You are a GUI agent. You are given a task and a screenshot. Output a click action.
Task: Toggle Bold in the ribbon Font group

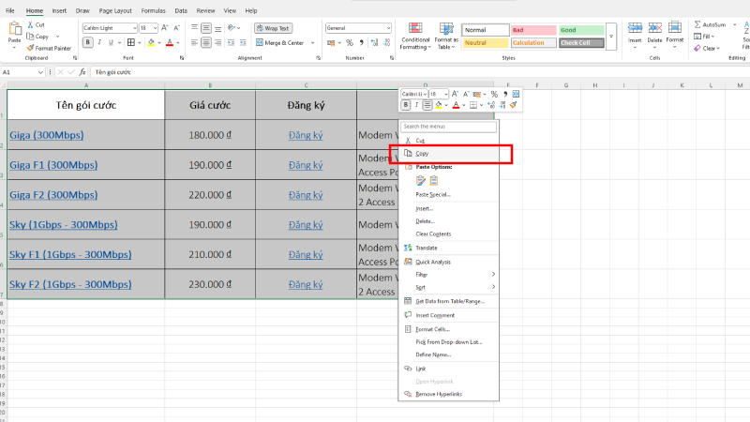tap(87, 42)
